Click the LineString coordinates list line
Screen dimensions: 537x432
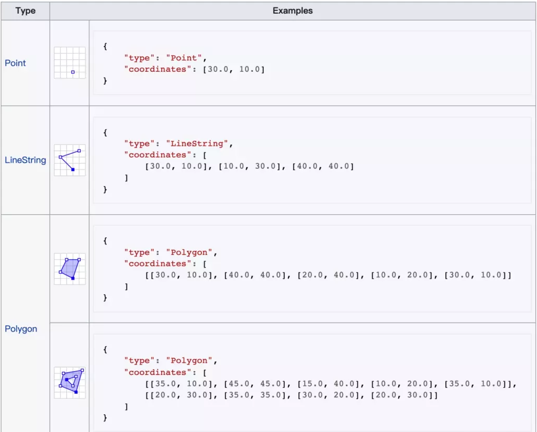tap(249, 166)
